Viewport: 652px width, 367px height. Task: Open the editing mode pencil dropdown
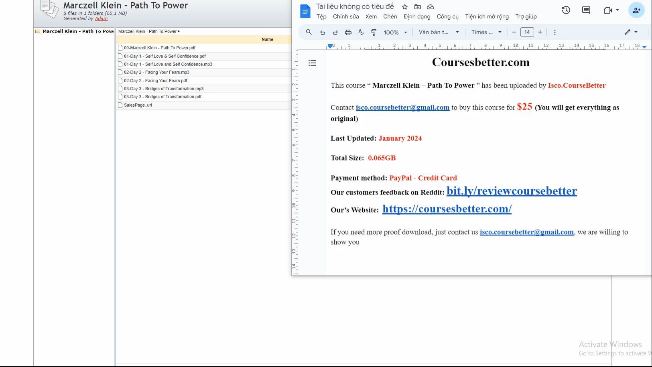631,32
